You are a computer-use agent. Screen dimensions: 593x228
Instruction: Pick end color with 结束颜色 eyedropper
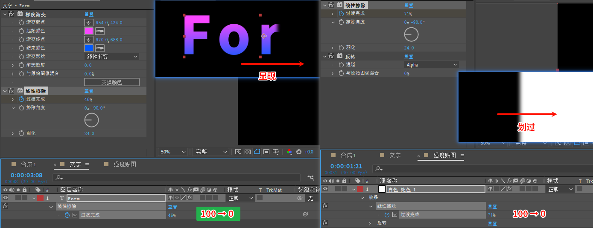[99, 48]
